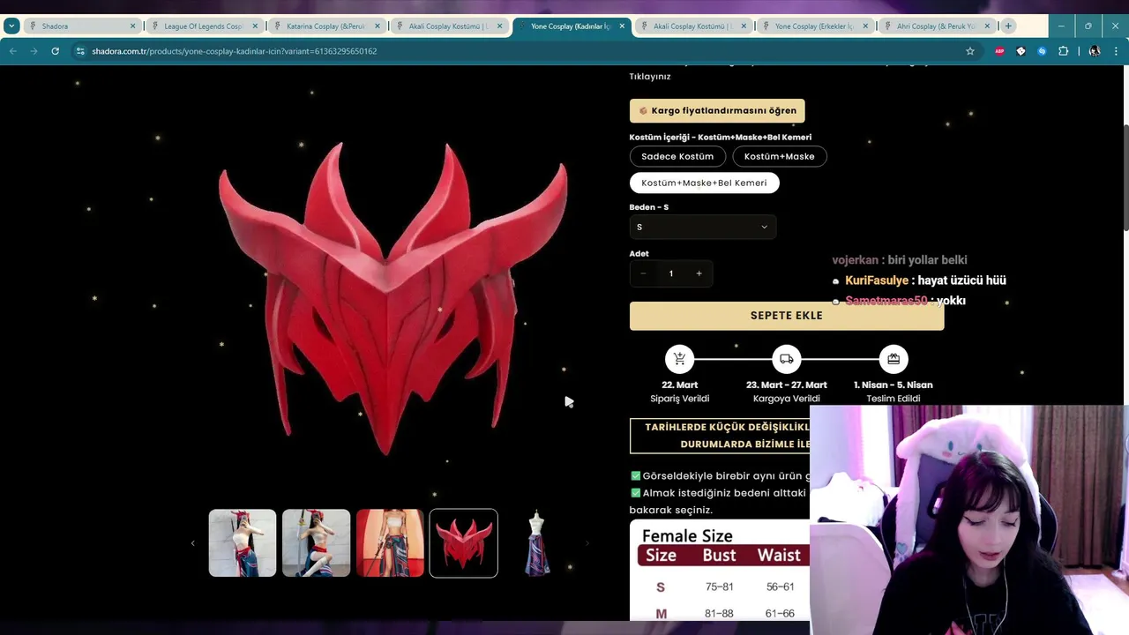
Task: Open the Beden size dropdown
Action: coord(703,227)
